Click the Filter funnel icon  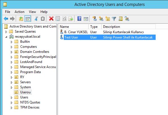114,19
